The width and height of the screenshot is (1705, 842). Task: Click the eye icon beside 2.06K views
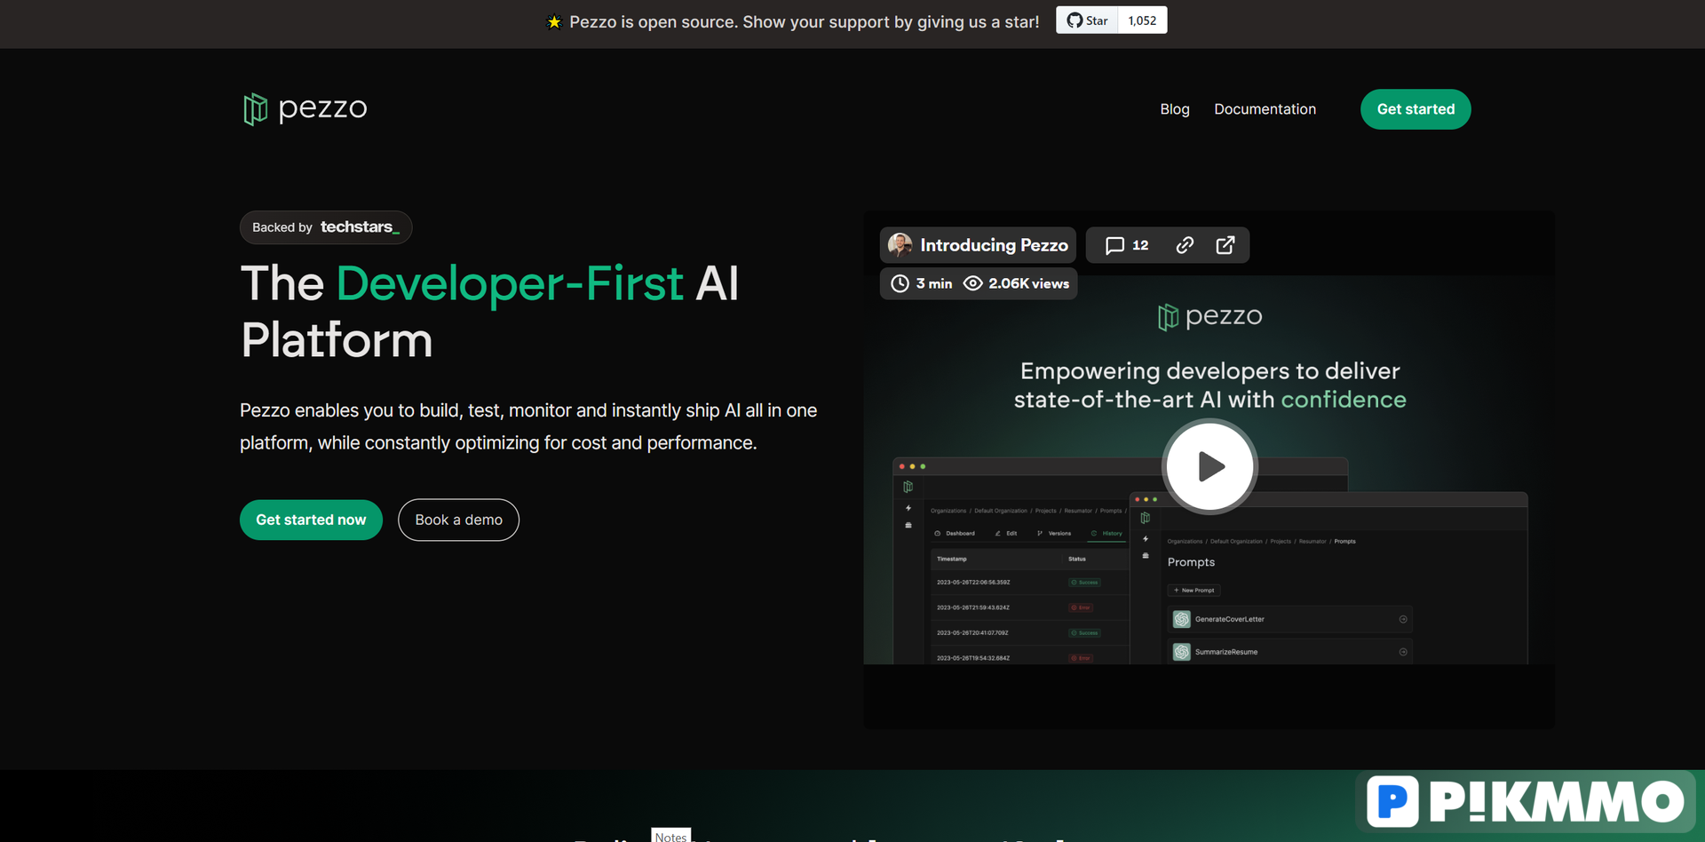pos(973,283)
